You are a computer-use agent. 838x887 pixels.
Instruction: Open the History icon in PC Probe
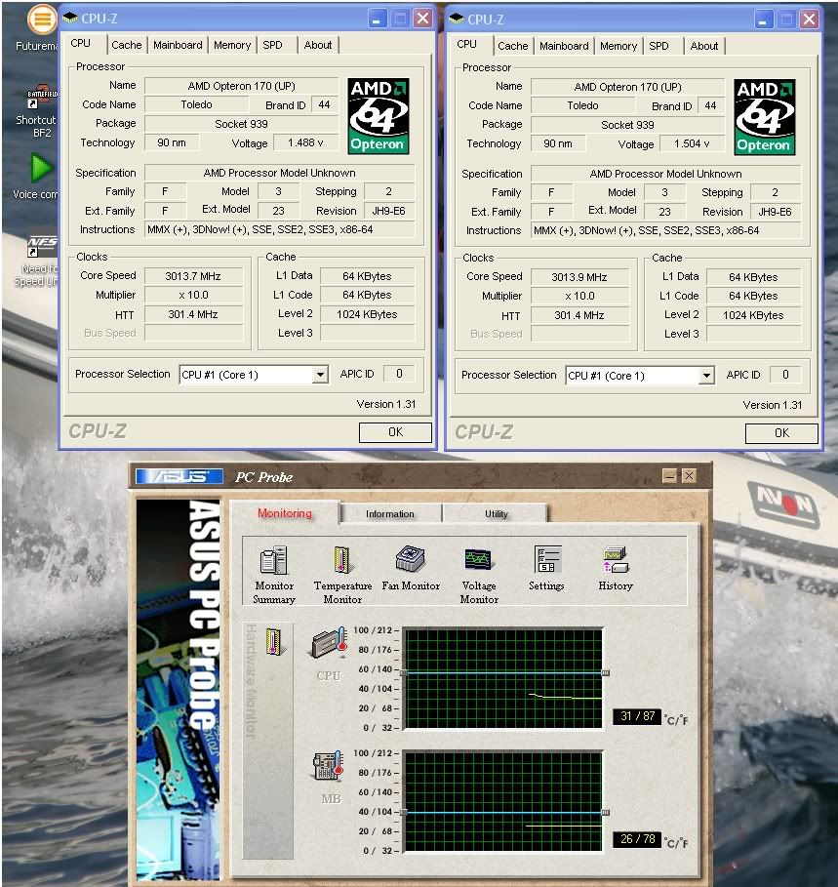coord(615,560)
